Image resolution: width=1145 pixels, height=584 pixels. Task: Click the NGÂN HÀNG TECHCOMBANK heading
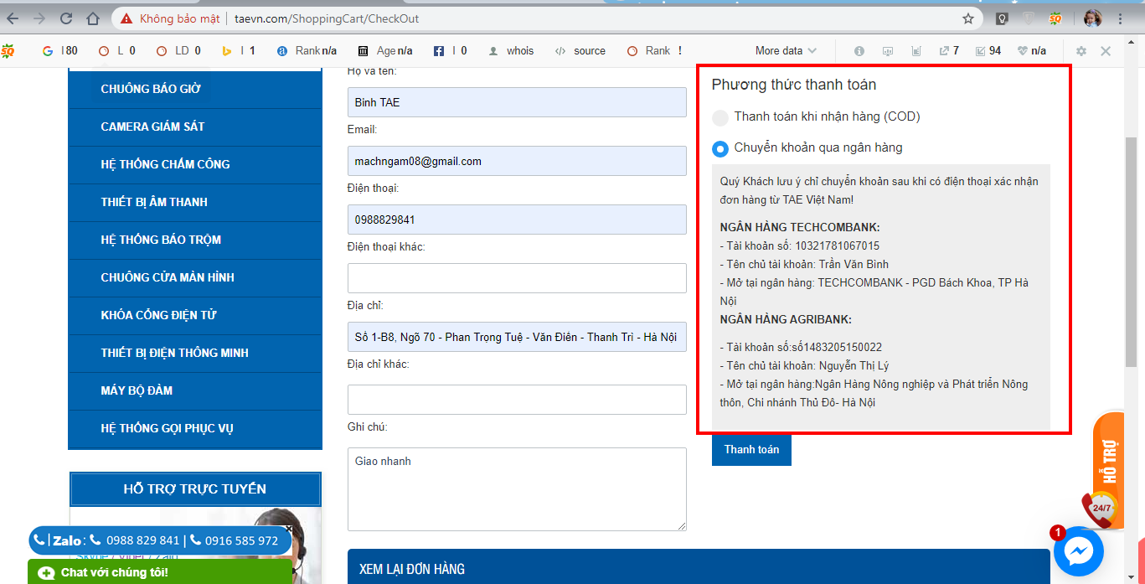click(800, 227)
